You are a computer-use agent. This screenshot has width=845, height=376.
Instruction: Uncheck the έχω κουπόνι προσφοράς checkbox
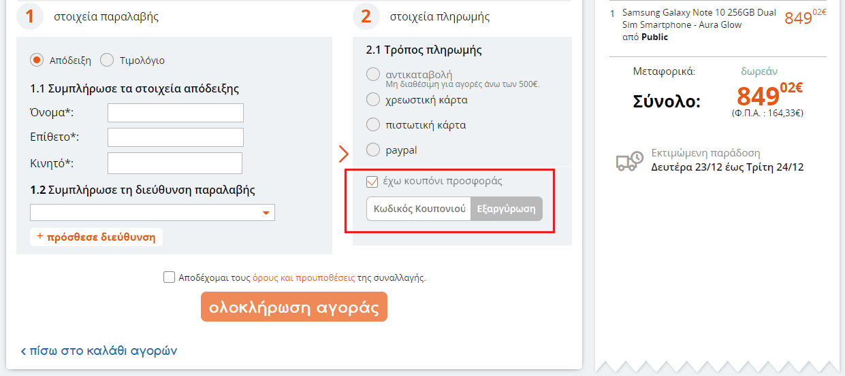pos(372,182)
